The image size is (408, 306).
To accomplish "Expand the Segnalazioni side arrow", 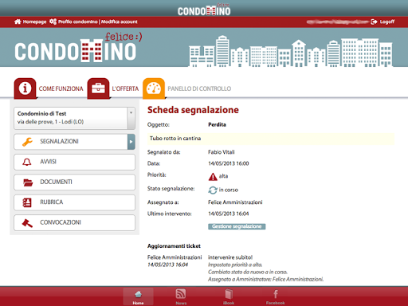I will click(x=131, y=142).
